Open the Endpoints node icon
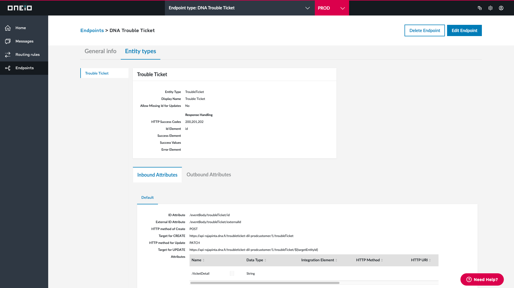 (8, 68)
